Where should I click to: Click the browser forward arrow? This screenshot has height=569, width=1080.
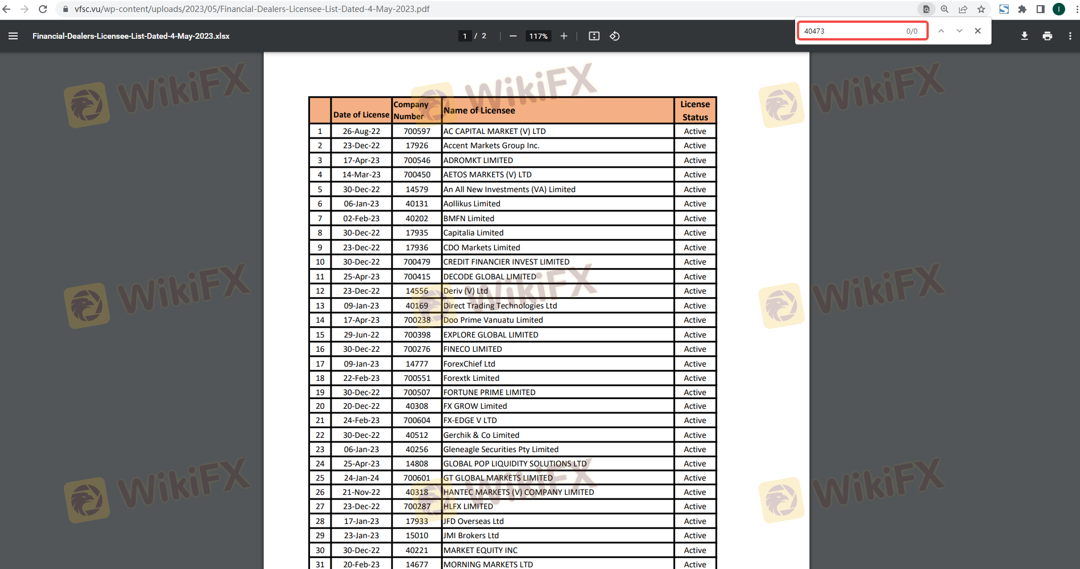coord(25,9)
